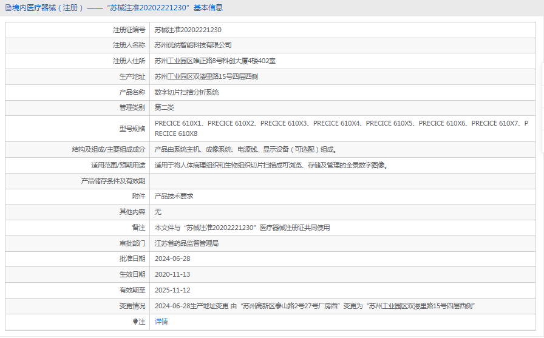Click the 适用范围/预期用途 label
Screen dimensions: 544x338
(118, 166)
